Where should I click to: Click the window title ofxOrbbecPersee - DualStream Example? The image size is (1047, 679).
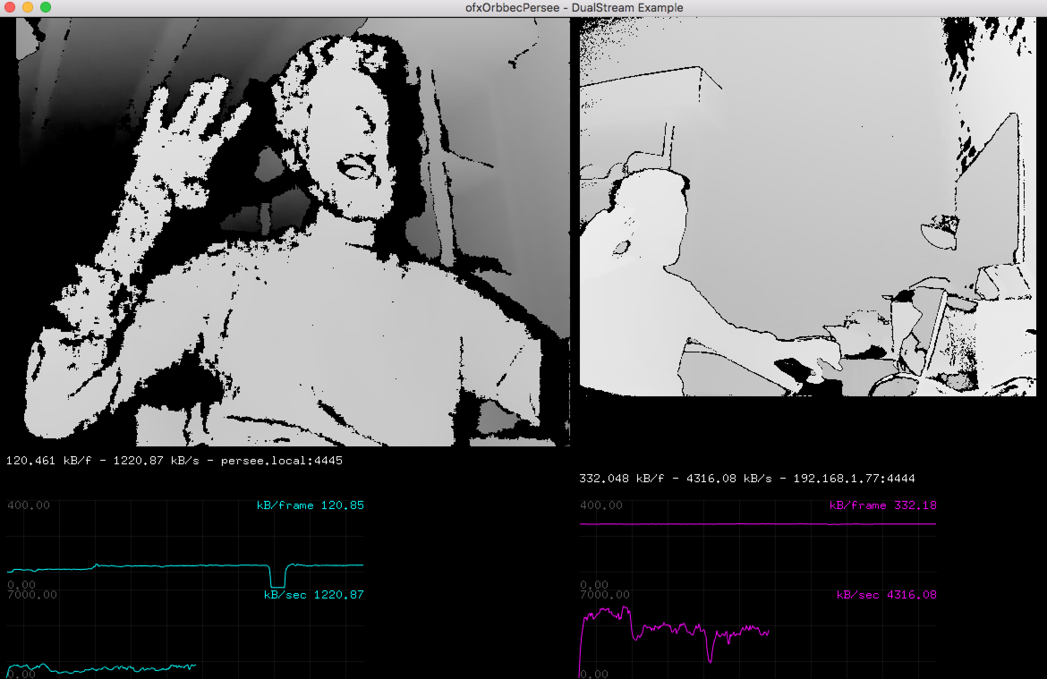[574, 8]
